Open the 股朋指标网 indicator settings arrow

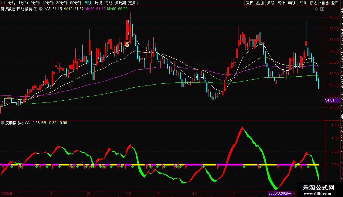click(2, 123)
